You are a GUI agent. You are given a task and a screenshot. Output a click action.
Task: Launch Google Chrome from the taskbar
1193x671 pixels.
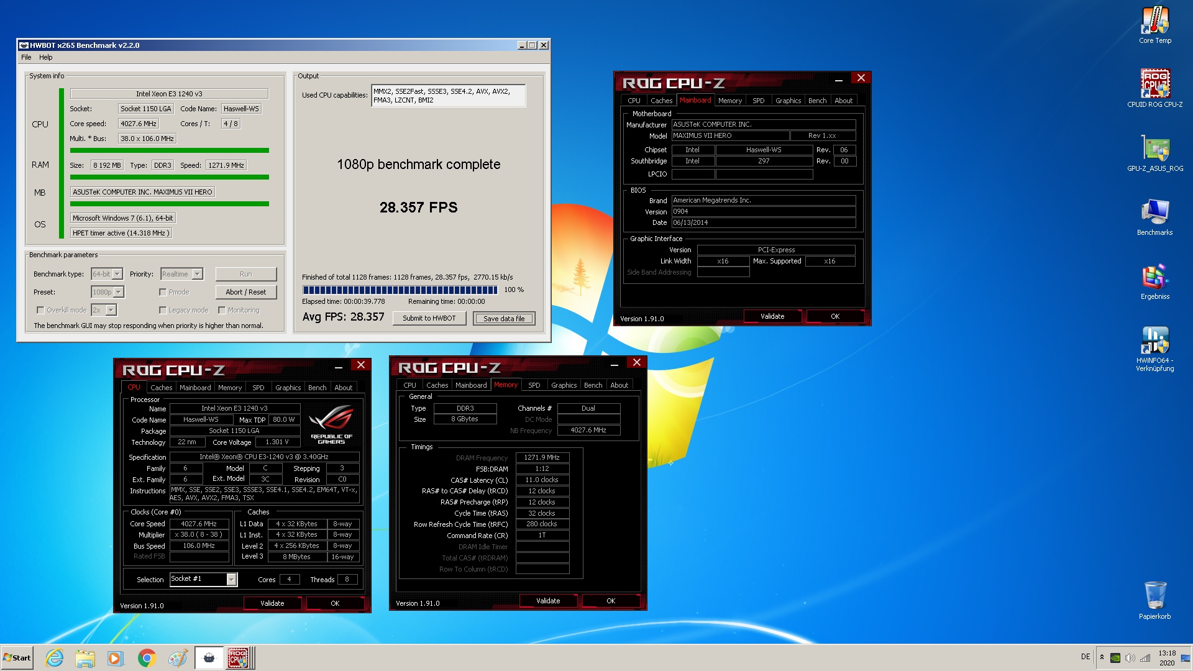pyautogui.click(x=147, y=657)
